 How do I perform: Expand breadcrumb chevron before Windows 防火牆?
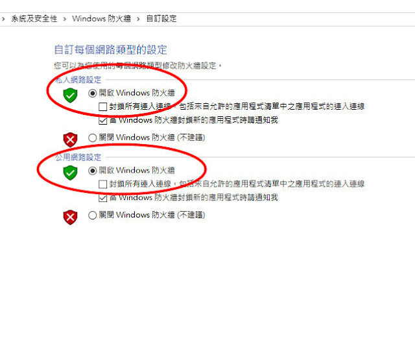[x=65, y=19]
